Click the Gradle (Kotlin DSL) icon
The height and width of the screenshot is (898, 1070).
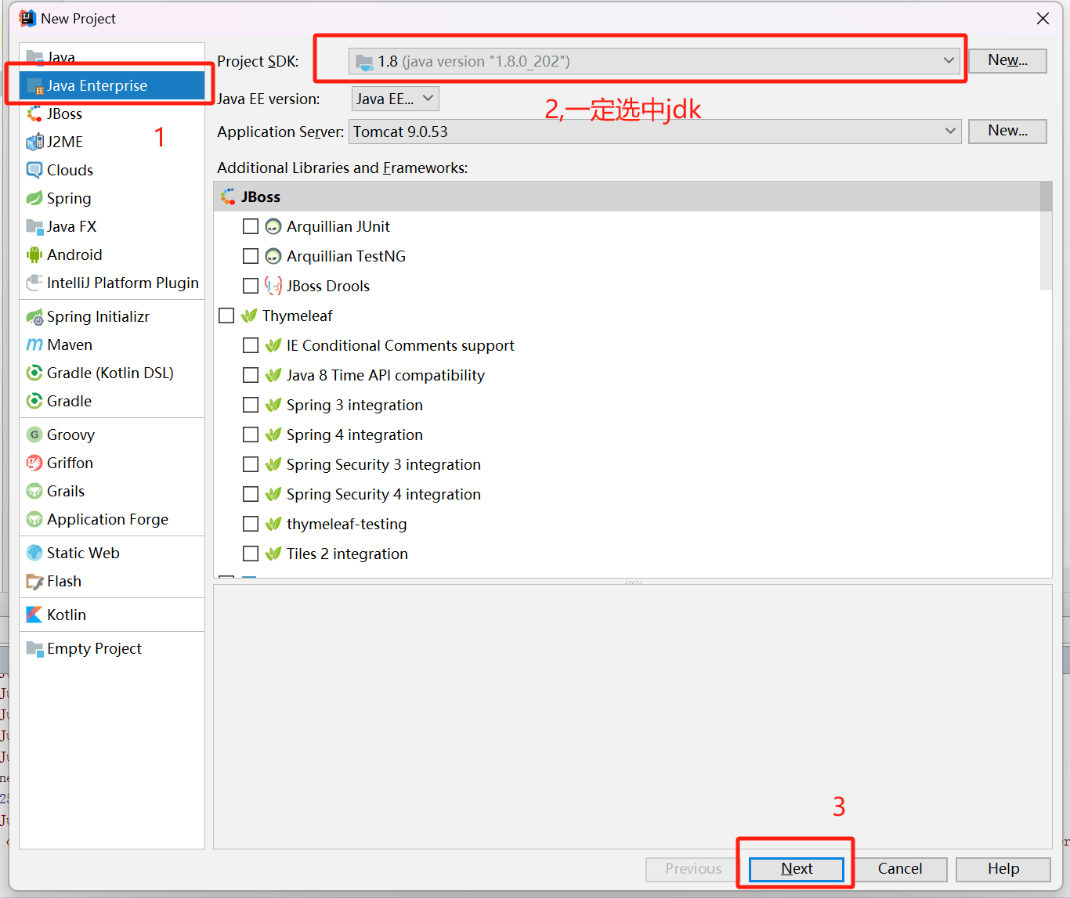pyautogui.click(x=34, y=373)
